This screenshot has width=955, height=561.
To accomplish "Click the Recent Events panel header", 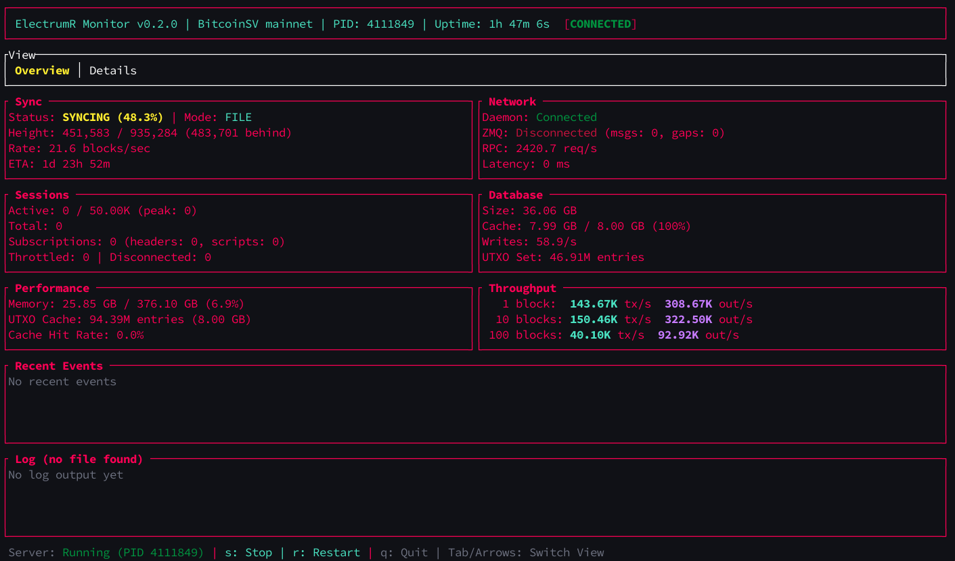I will click(x=58, y=366).
